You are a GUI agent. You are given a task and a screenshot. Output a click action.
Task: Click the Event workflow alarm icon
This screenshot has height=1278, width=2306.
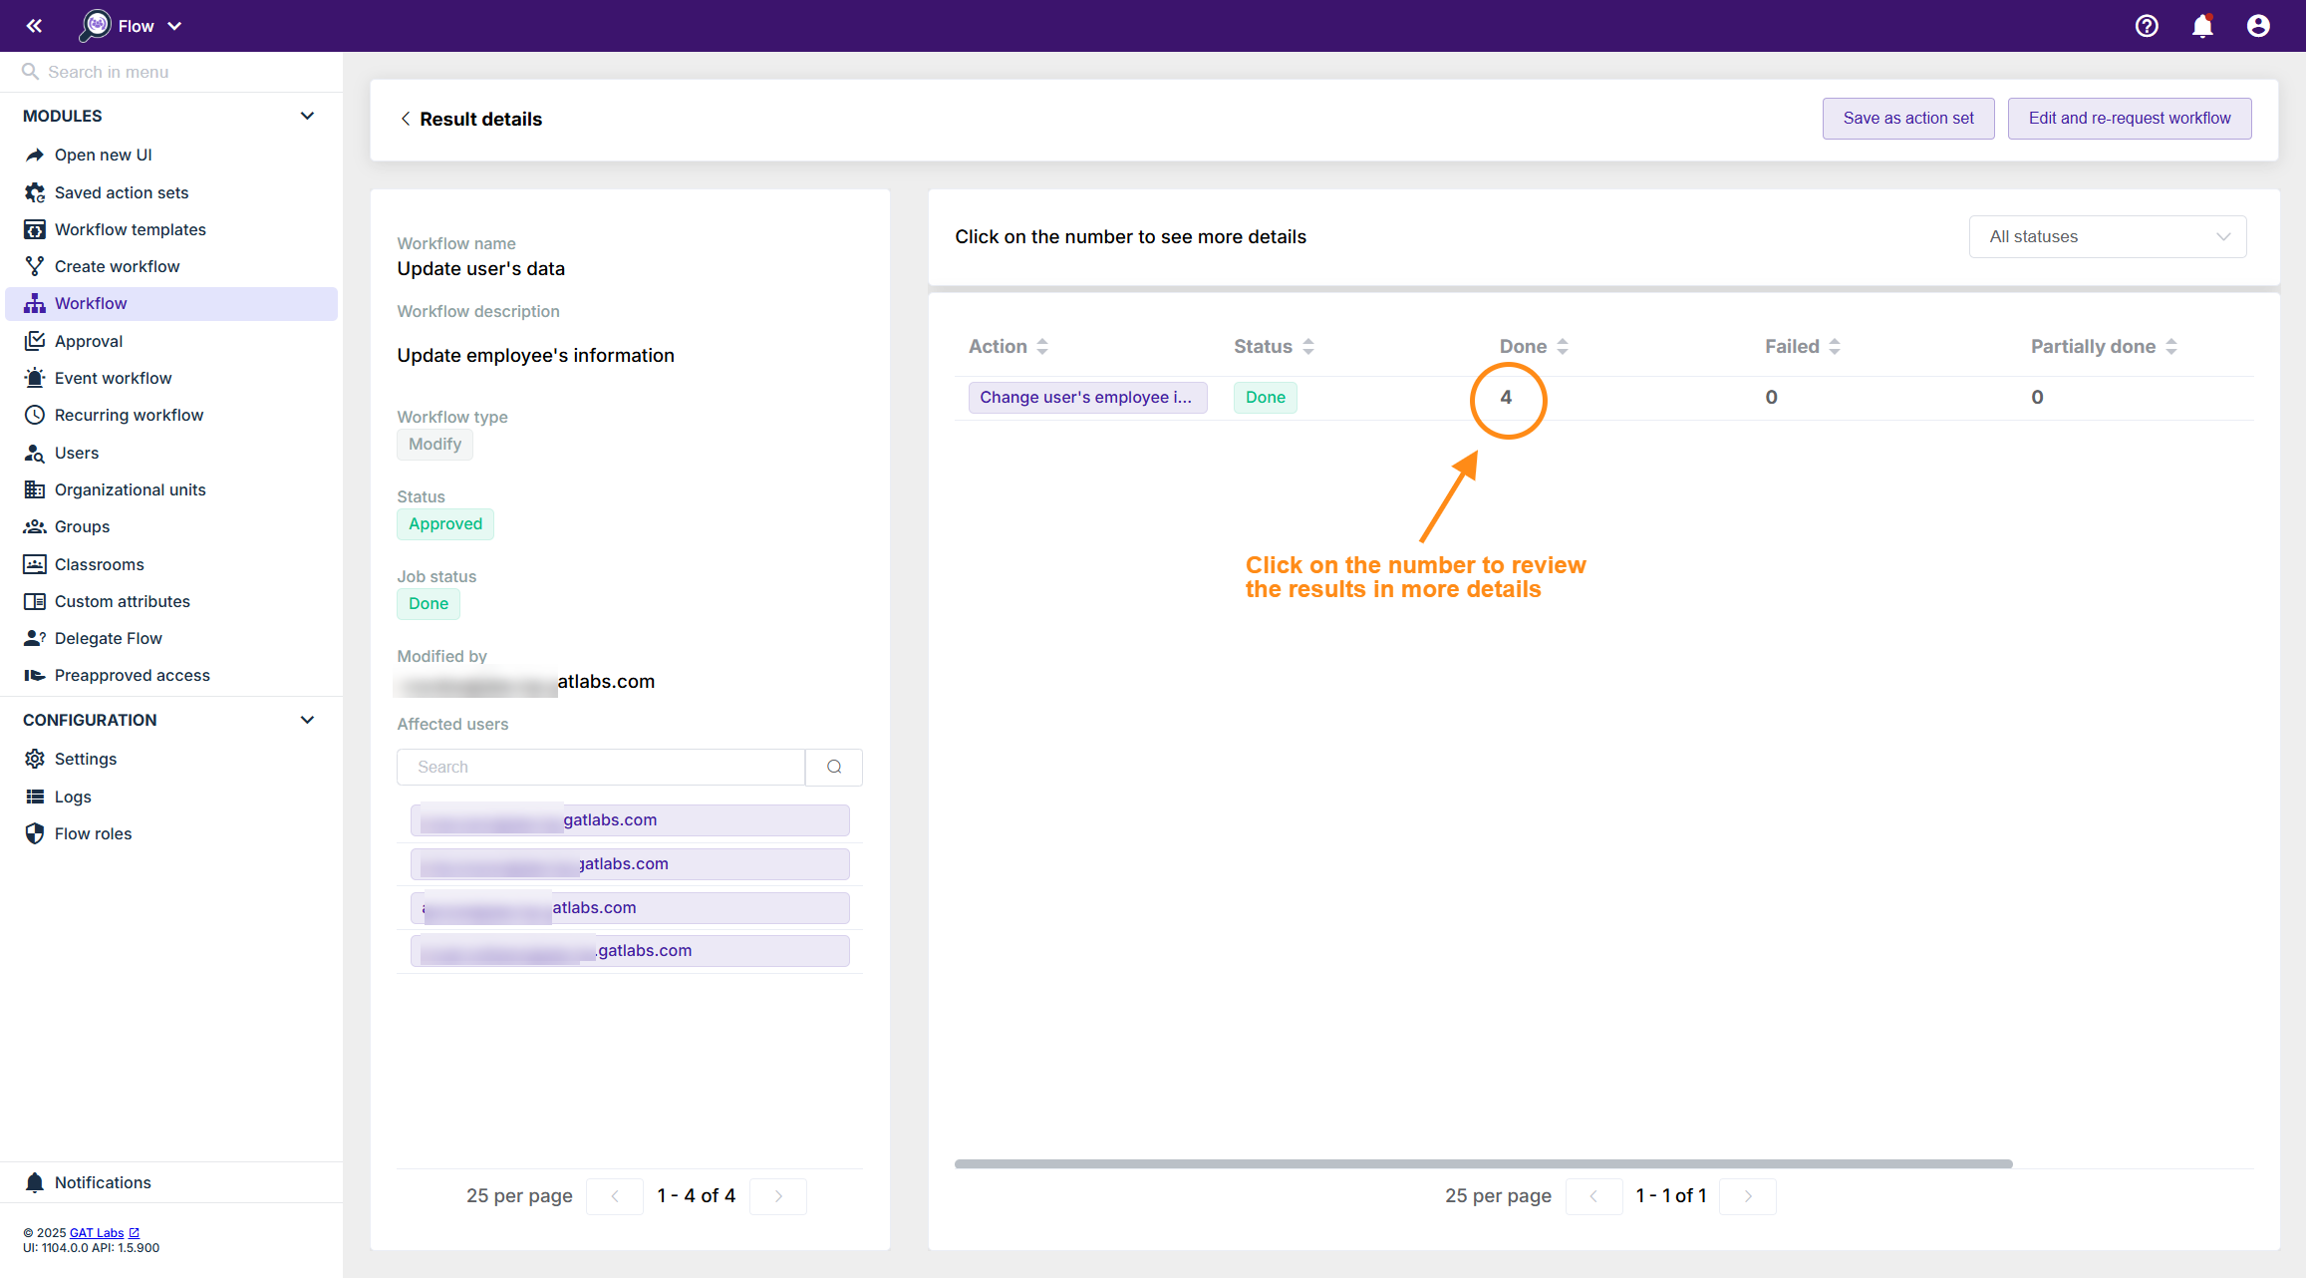35,378
